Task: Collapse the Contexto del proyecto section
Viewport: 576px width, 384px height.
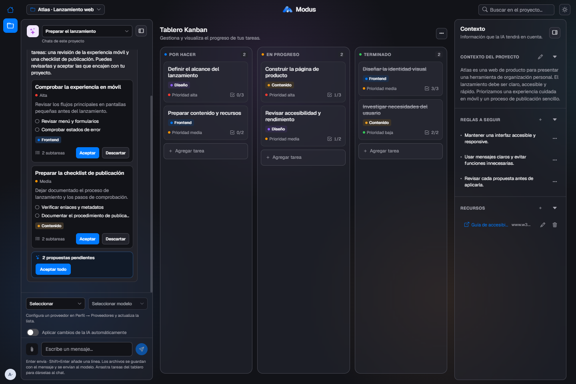Action: point(555,57)
